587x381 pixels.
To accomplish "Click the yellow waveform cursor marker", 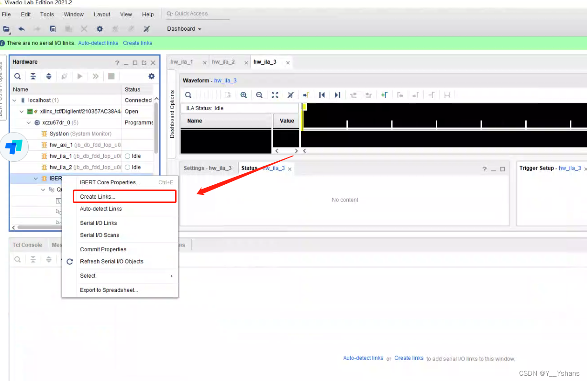I will click(x=303, y=117).
